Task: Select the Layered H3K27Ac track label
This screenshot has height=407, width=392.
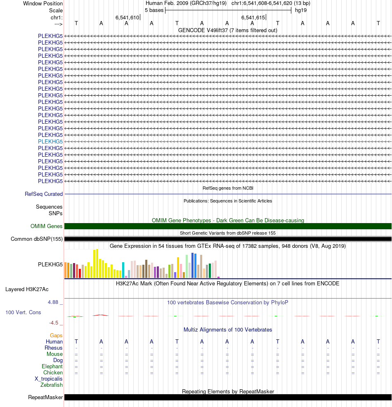Action: 27,289
